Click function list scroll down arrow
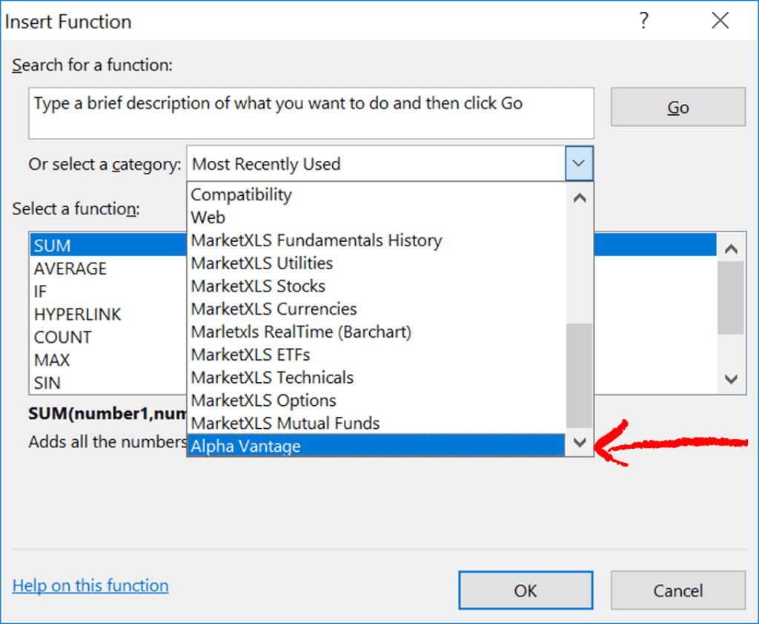The image size is (759, 624). click(731, 379)
